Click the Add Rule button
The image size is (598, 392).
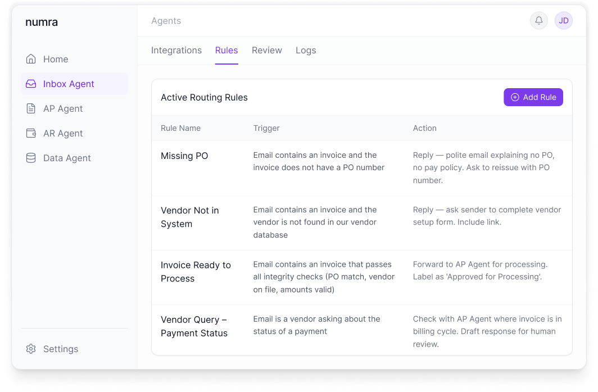point(533,97)
